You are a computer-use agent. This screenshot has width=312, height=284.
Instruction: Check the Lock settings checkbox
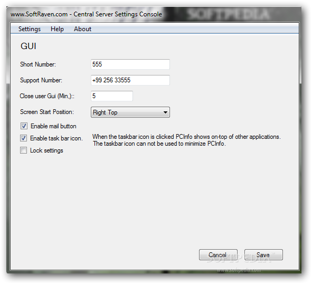[x=23, y=150]
